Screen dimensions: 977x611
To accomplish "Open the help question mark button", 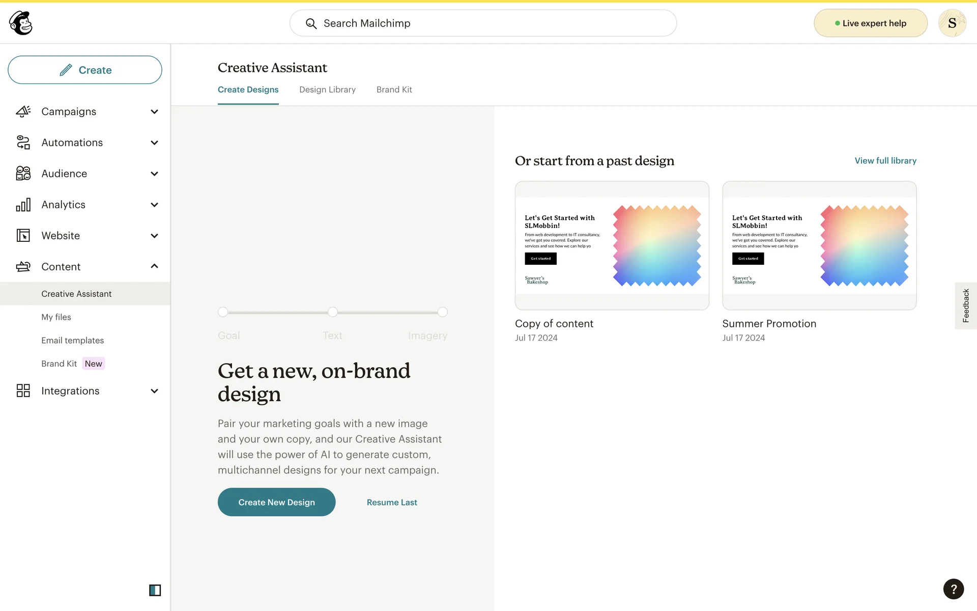I will coord(953,589).
